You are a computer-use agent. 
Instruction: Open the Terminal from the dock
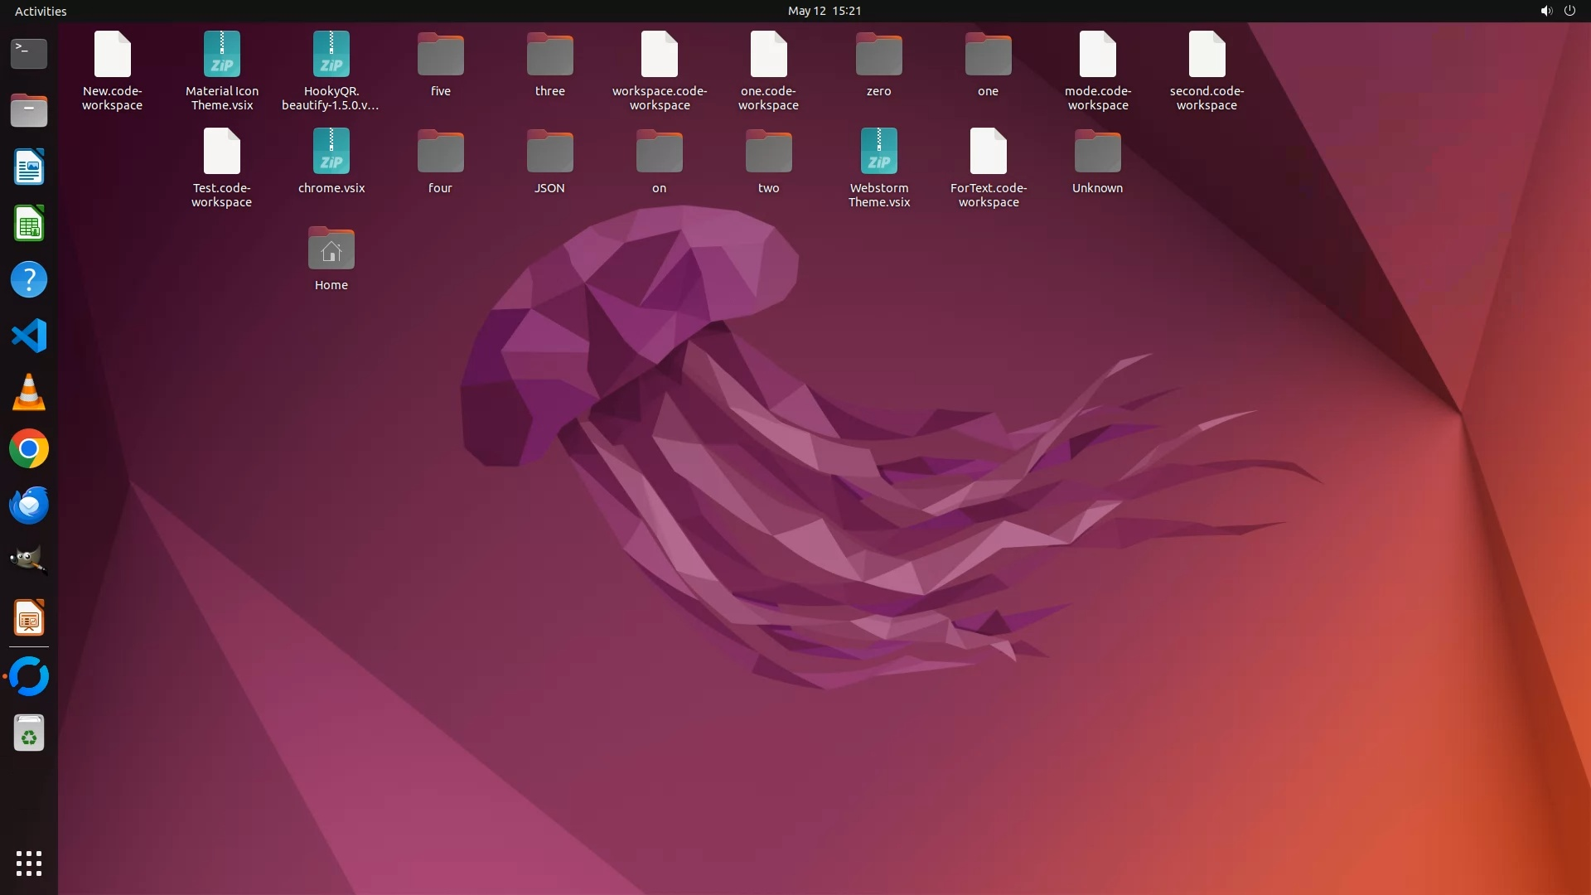[x=29, y=54]
